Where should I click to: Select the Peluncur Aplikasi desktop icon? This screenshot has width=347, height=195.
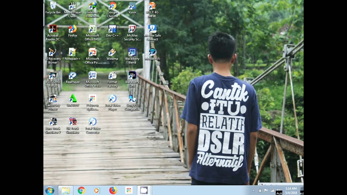92,103
